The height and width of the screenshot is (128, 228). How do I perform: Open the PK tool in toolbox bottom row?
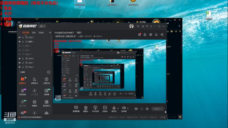(x=23, y=113)
